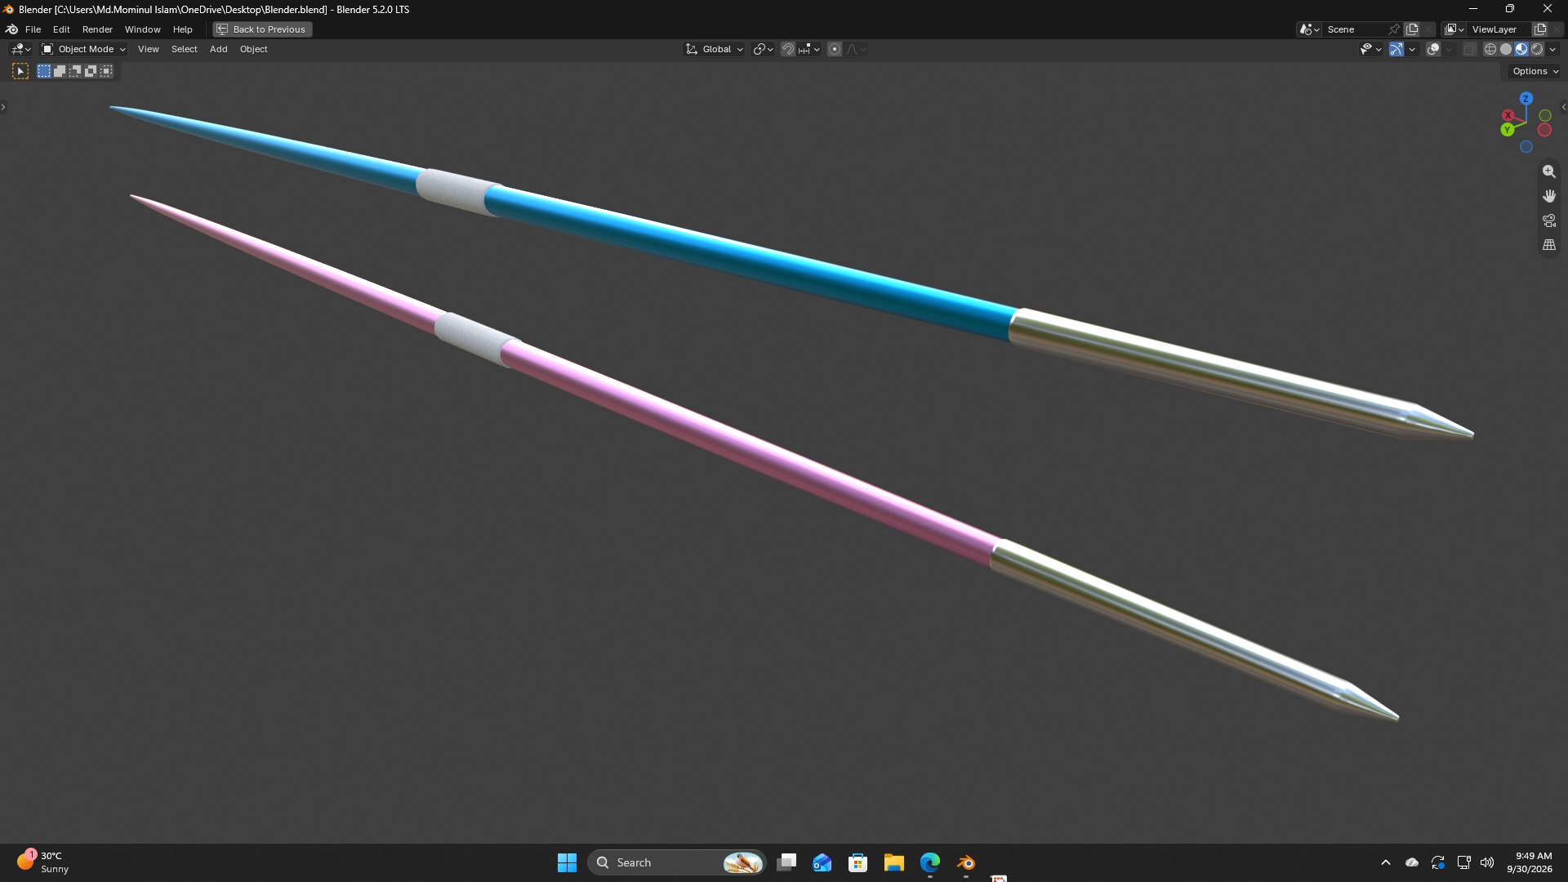Open the viewport Add menu
Viewport: 1568px width, 882px height.
pyautogui.click(x=218, y=49)
